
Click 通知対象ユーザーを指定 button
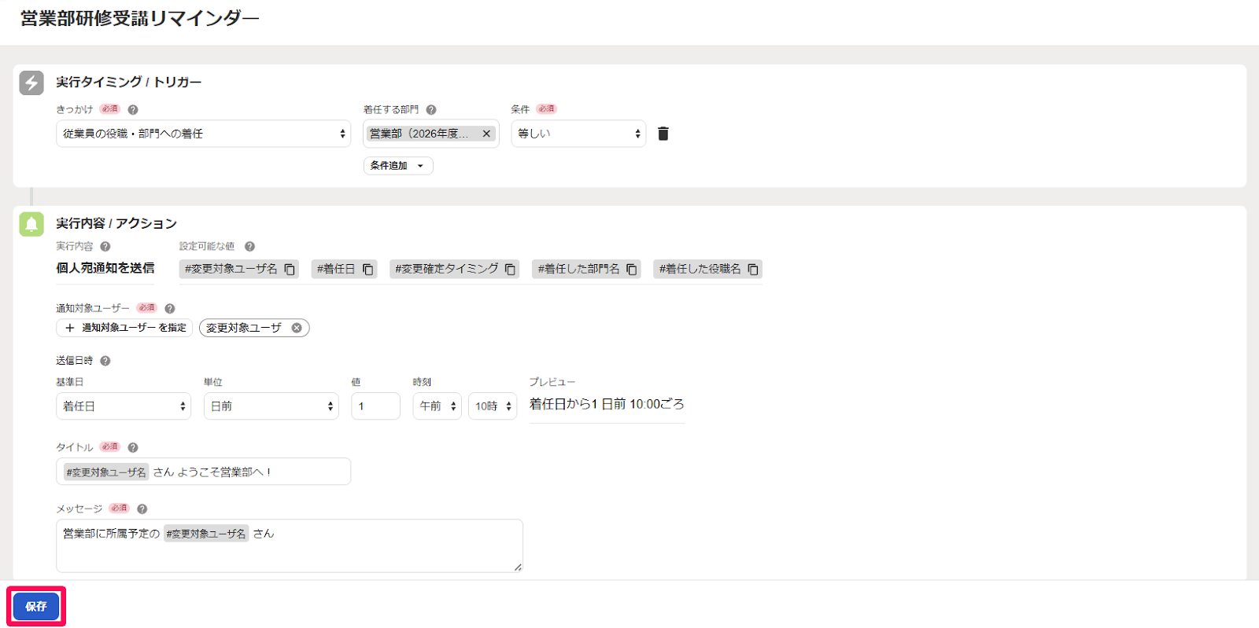(x=124, y=328)
